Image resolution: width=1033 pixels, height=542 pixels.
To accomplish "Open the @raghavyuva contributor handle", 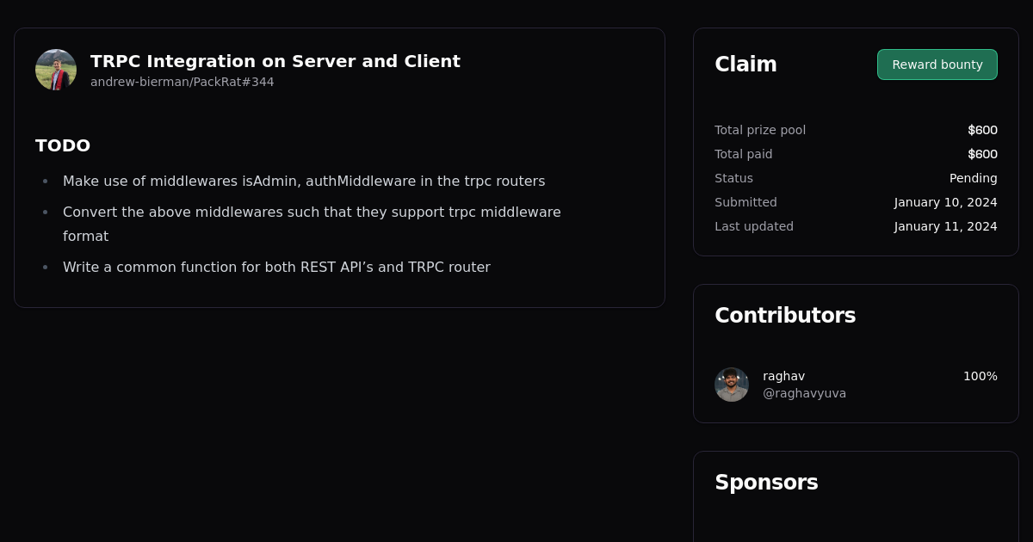I will [804, 393].
